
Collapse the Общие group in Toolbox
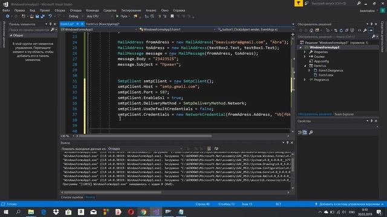point(11,36)
